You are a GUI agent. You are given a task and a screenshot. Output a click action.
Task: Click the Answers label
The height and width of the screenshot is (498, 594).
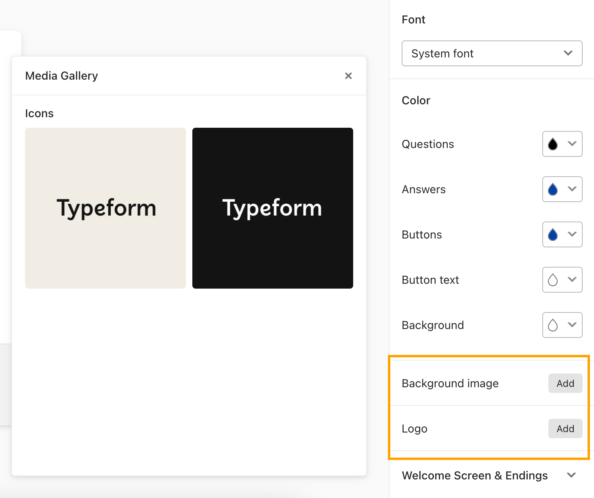pos(423,189)
